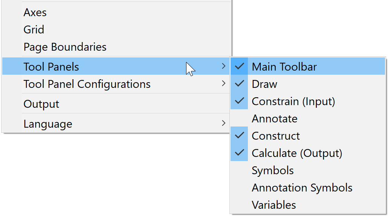The image size is (388, 217).
Task: Show the Variables panel
Action: 274,205
